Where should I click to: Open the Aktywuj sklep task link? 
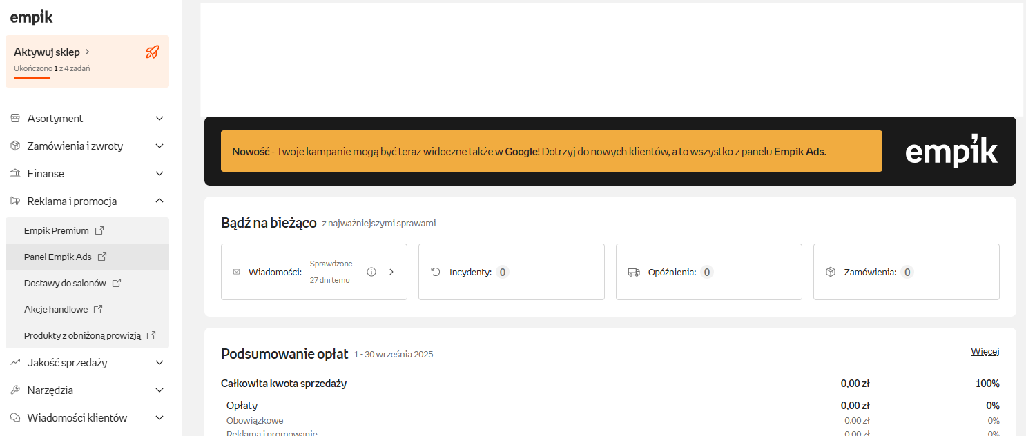(52, 52)
